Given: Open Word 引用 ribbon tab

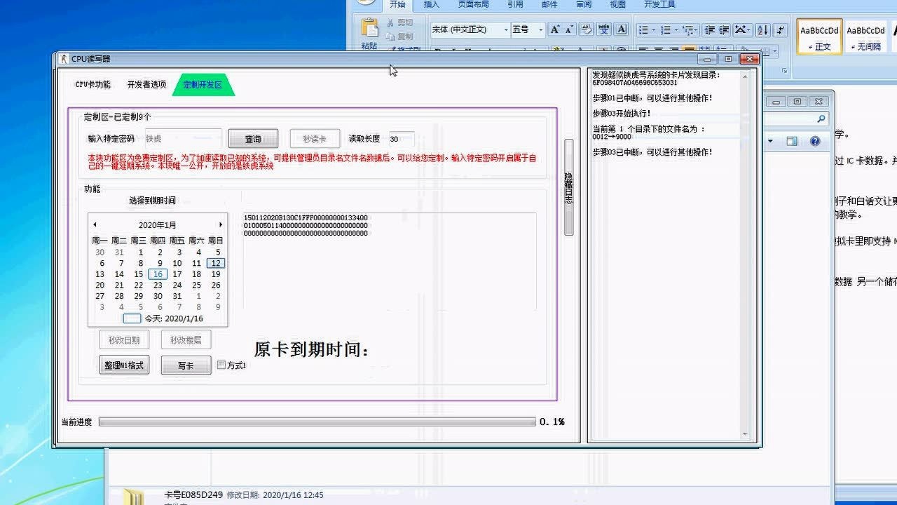Looking at the screenshot, I should [515, 4].
